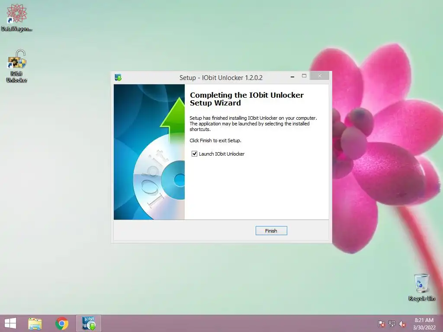
Task: Select the IObit setup taskbar icon
Action: coord(89,323)
